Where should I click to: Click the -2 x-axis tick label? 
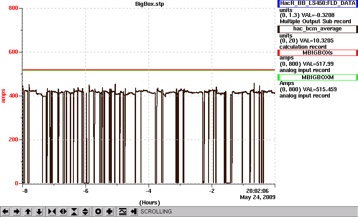(x=212, y=191)
